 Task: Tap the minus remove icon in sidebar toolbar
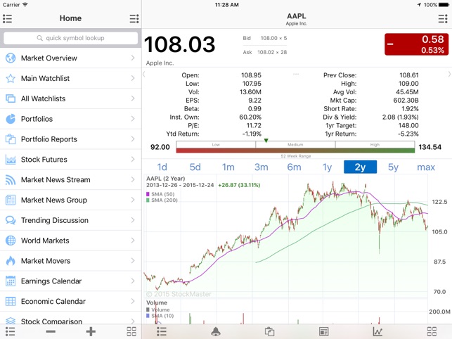(51, 331)
